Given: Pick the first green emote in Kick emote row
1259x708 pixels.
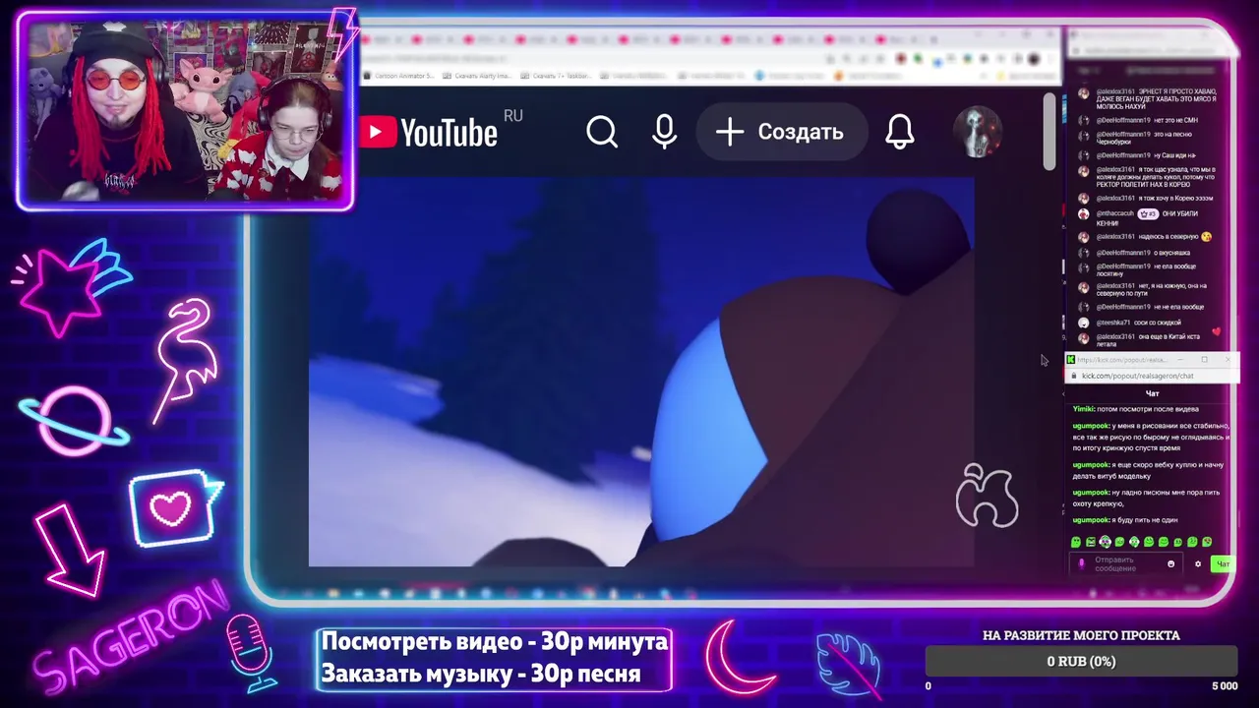Looking at the screenshot, I should pyautogui.click(x=1076, y=542).
